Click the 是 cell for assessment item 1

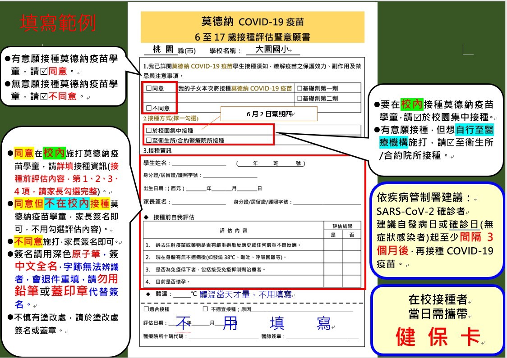[333, 245]
